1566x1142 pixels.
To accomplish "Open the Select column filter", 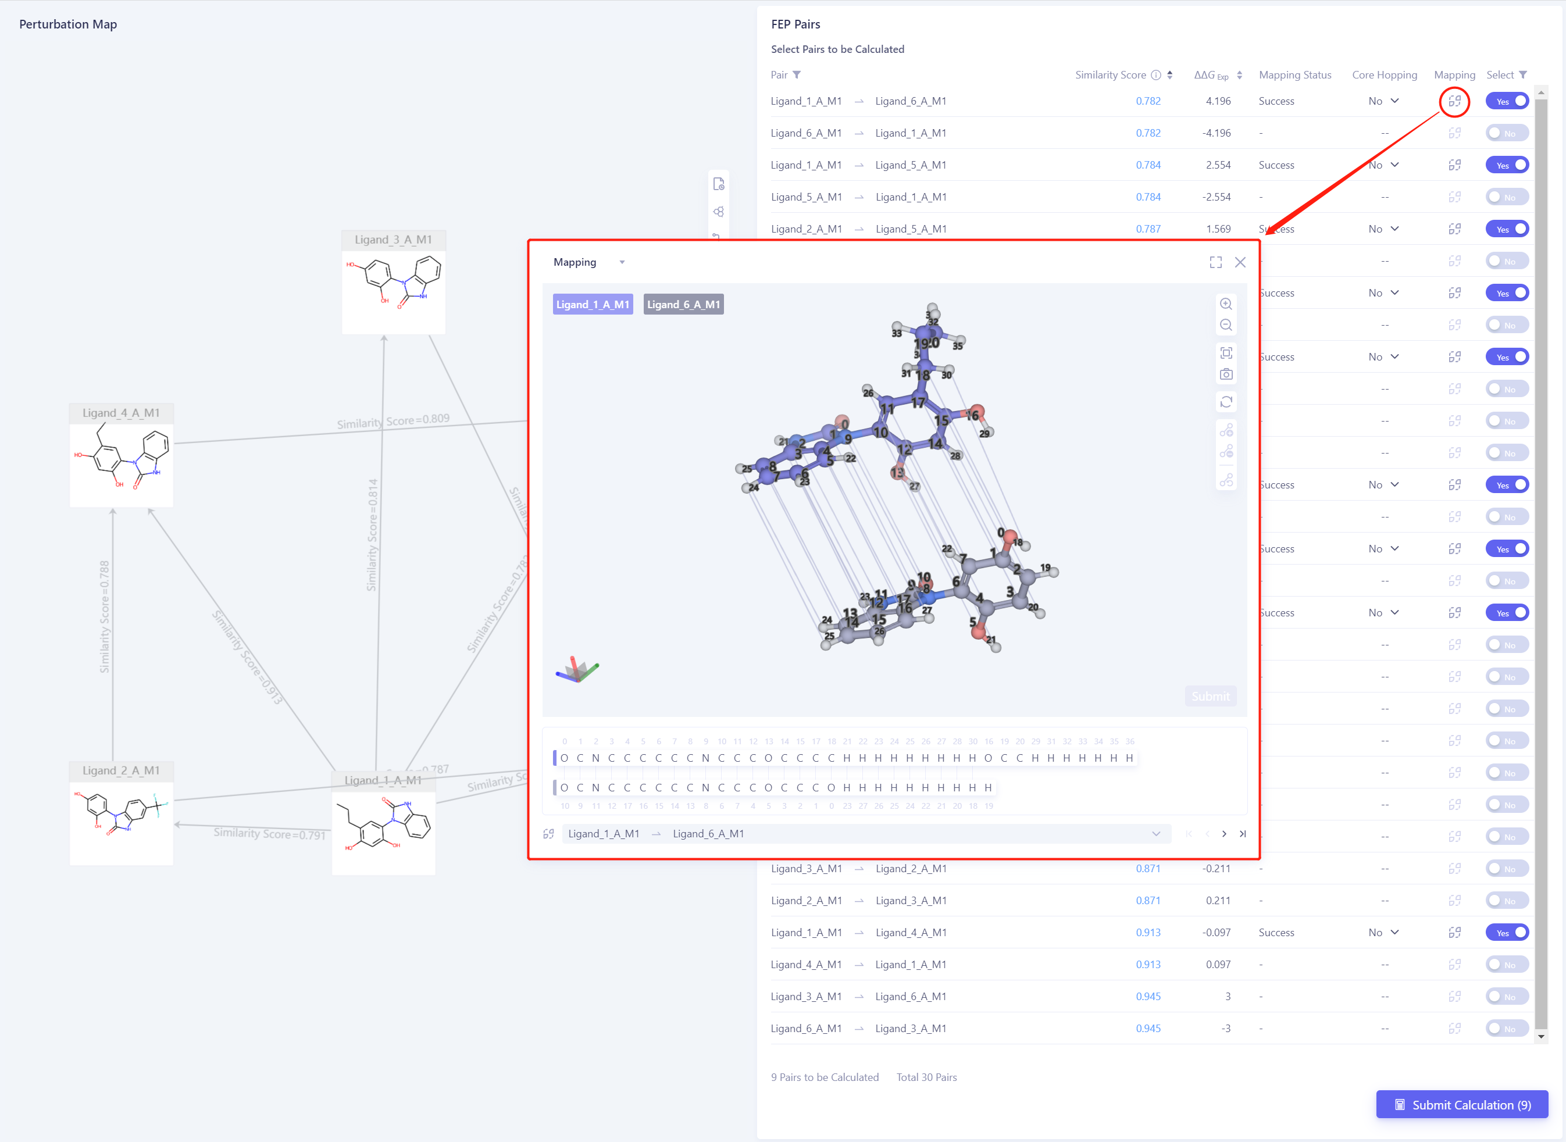I will click(x=1523, y=74).
